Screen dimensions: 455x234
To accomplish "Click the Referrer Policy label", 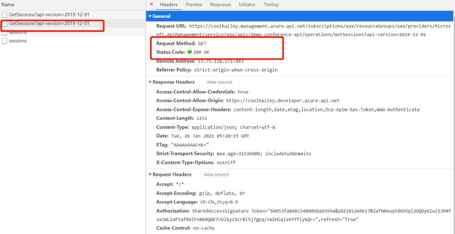I will click(174, 70).
